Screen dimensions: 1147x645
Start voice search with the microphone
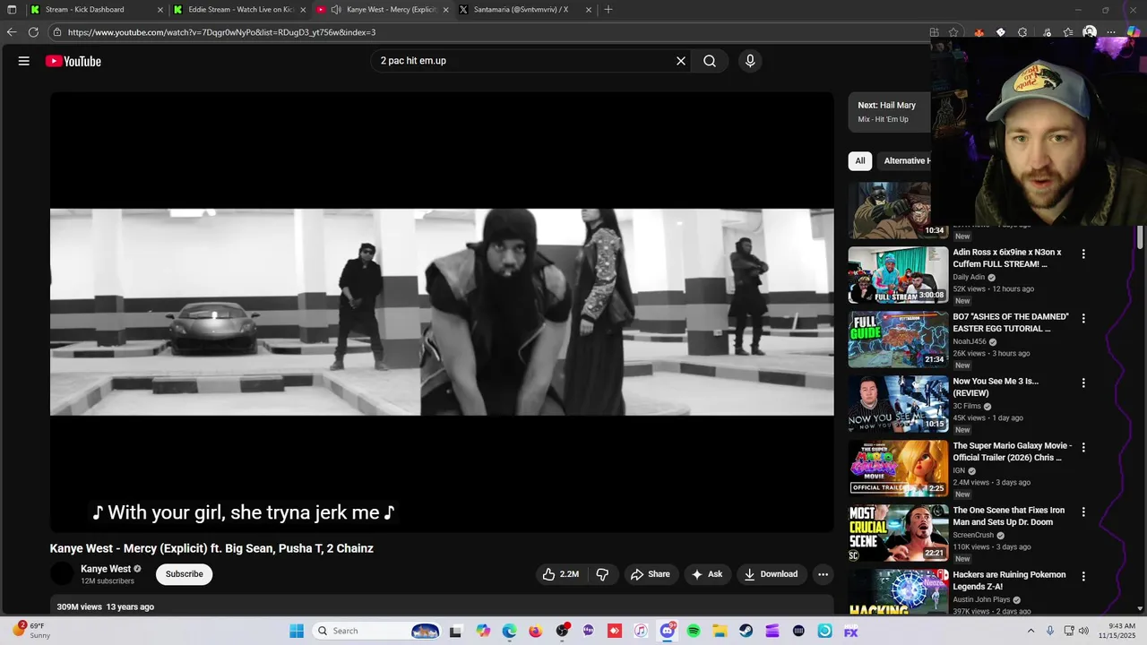click(x=750, y=61)
